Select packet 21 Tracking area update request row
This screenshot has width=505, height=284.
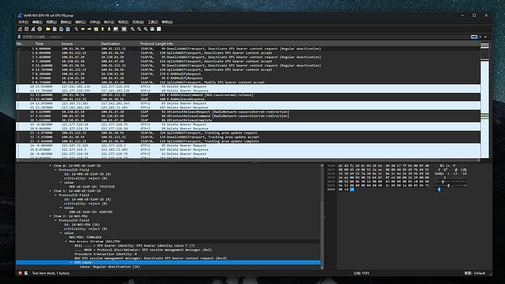(x=248, y=132)
